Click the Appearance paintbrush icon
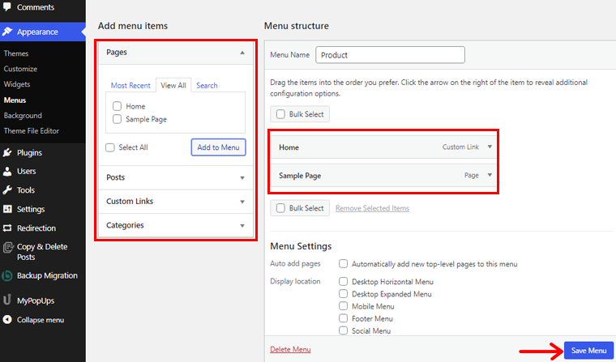 (7, 32)
